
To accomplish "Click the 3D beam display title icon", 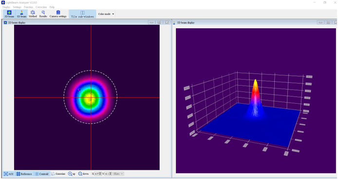I will 174,22.
